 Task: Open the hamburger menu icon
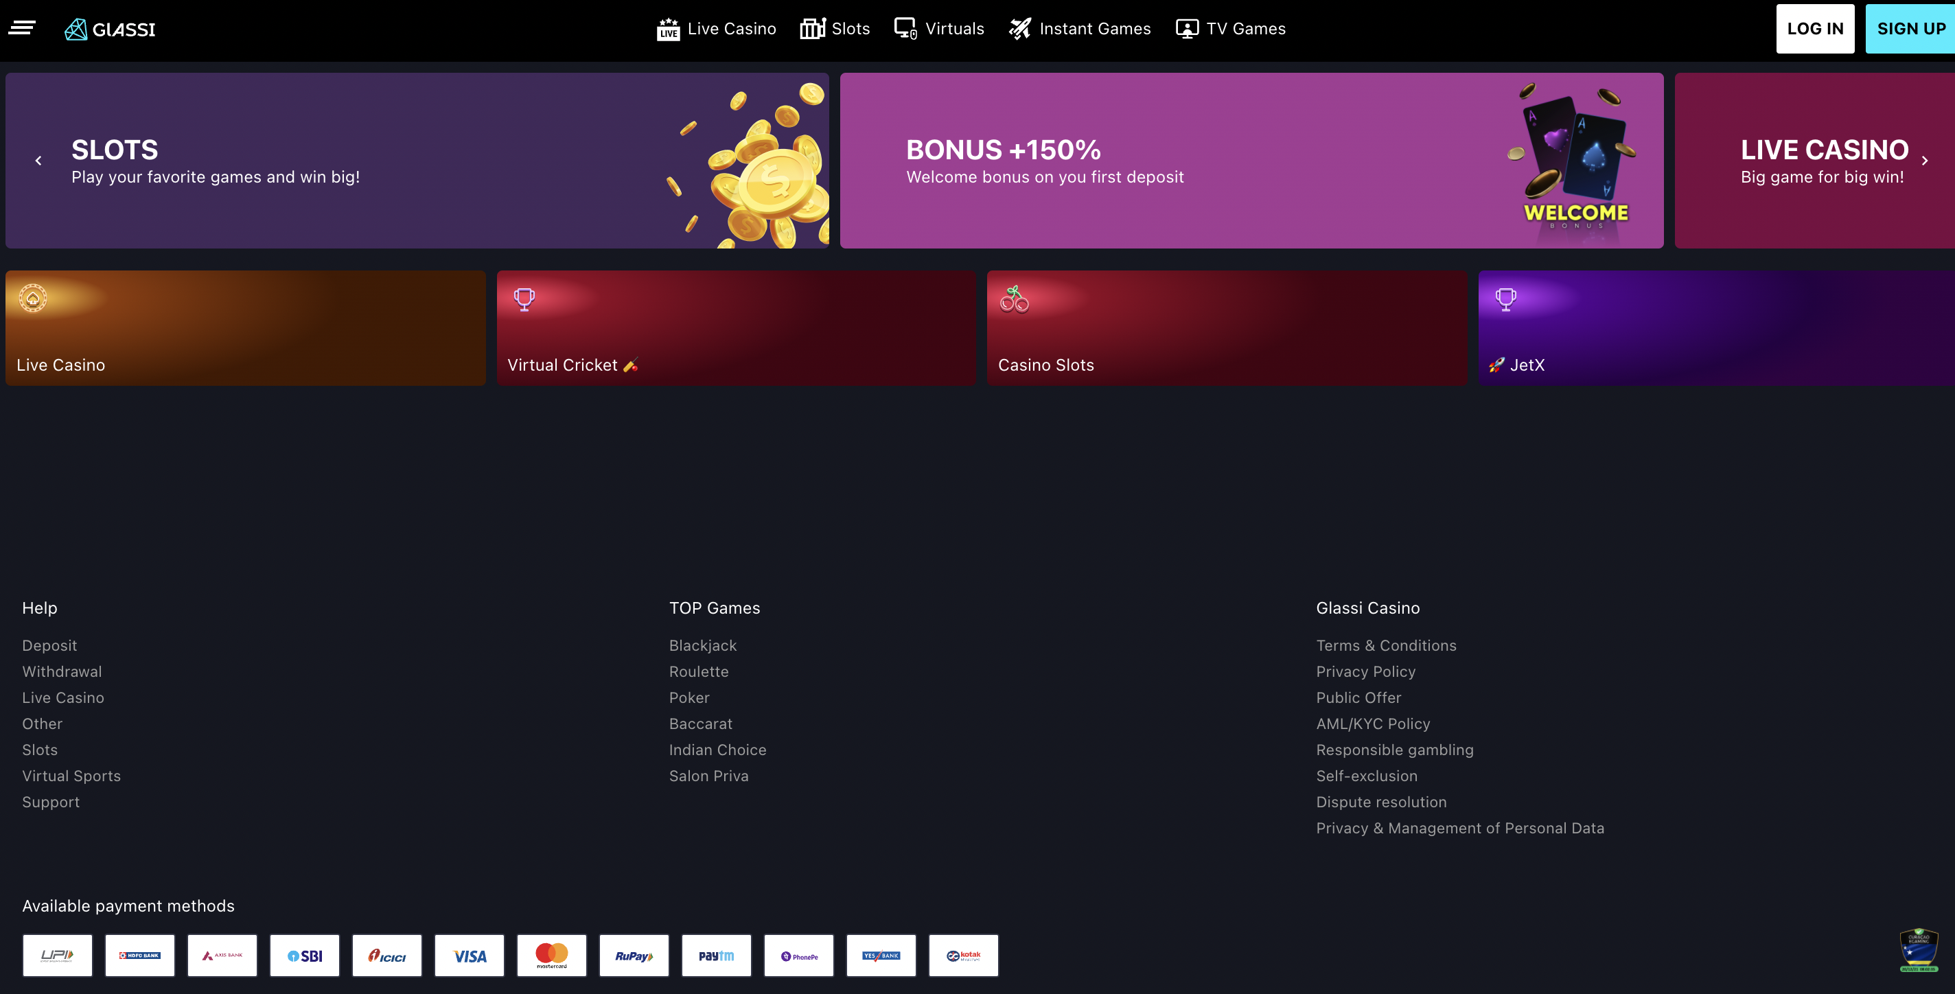[22, 29]
